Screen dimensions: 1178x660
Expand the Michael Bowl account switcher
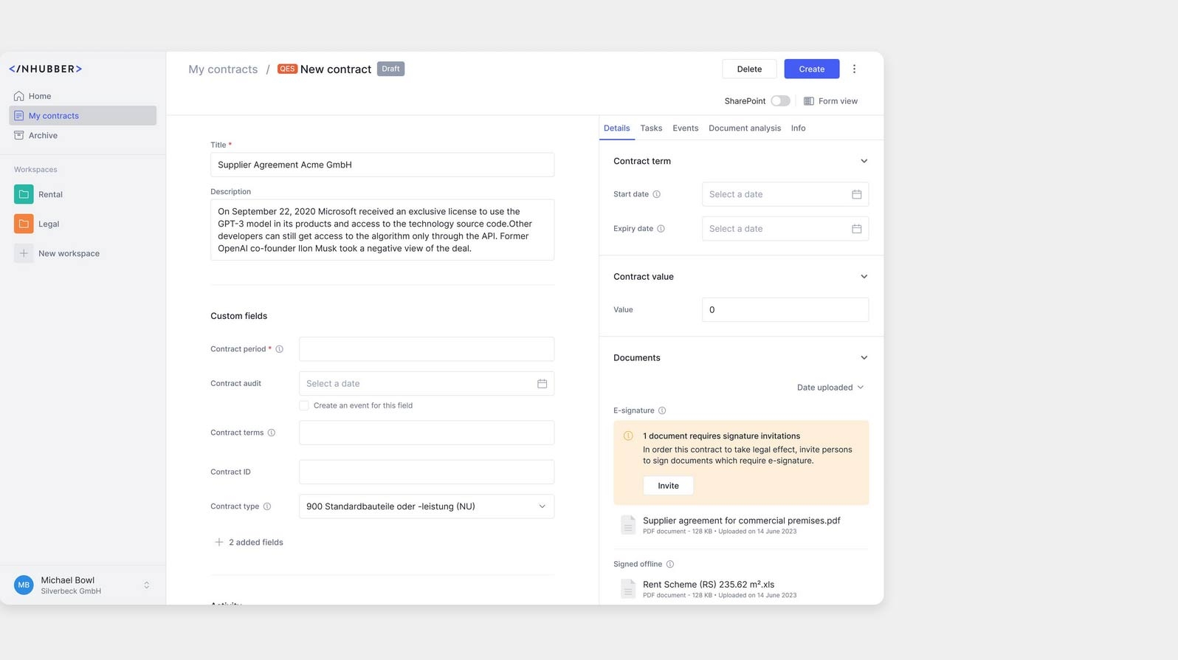pyautogui.click(x=147, y=585)
